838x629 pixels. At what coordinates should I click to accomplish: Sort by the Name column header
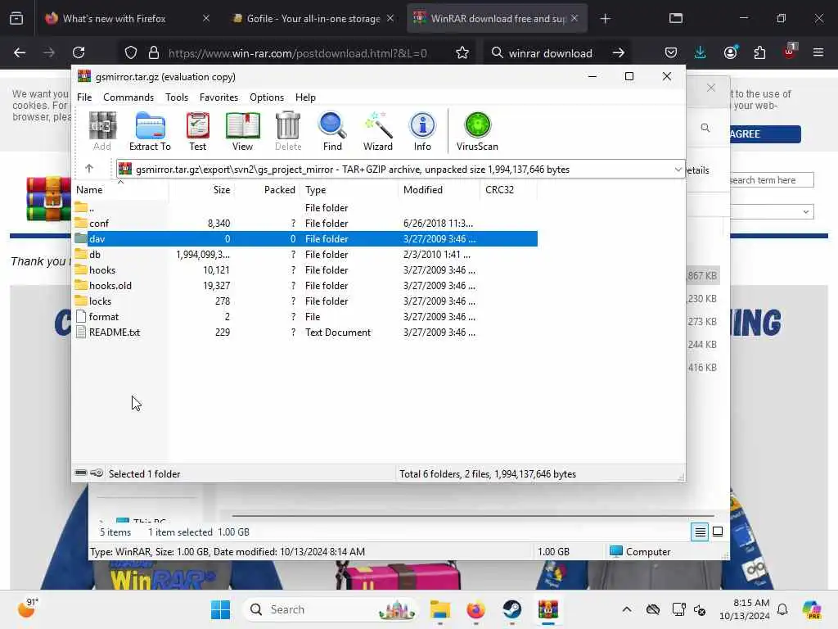(x=120, y=190)
